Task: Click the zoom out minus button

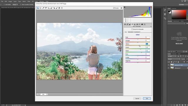Action: 37,95
